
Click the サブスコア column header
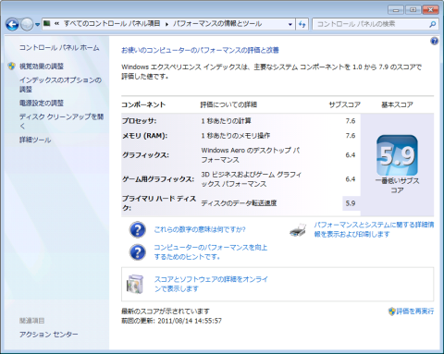point(344,104)
